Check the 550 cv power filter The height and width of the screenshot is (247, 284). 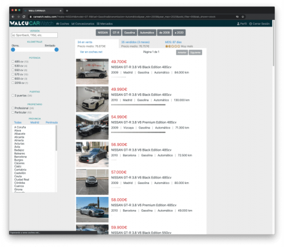(13, 70)
